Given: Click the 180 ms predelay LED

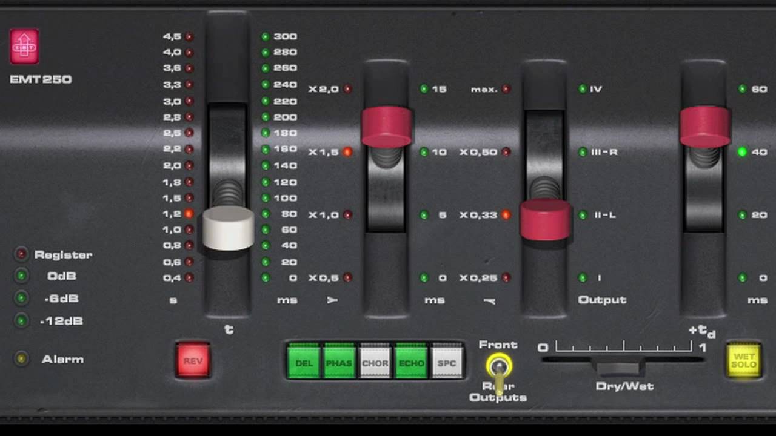Looking at the screenshot, I should coord(266,133).
